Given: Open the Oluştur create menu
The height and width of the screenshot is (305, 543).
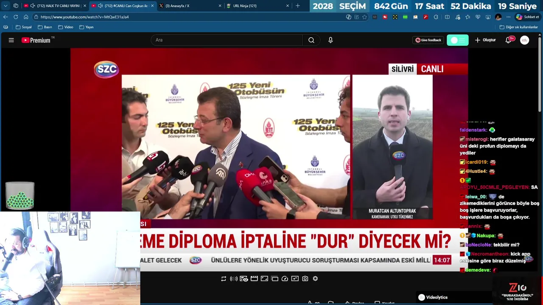Looking at the screenshot, I should click(485, 40).
